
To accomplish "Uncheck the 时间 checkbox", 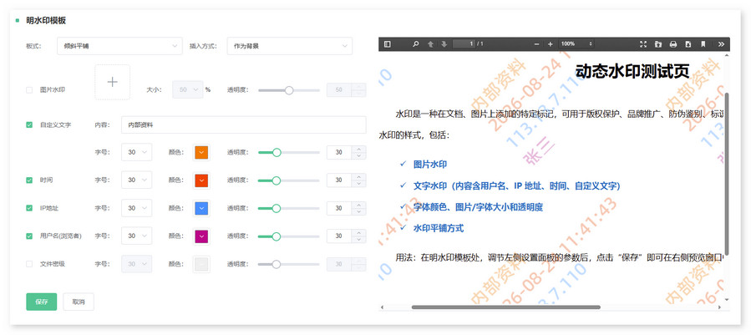I will 29,180.
